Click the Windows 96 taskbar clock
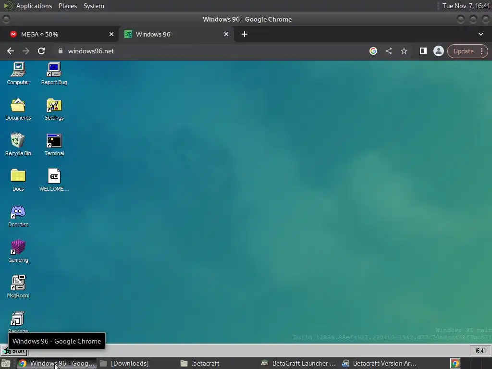 pos(480,350)
